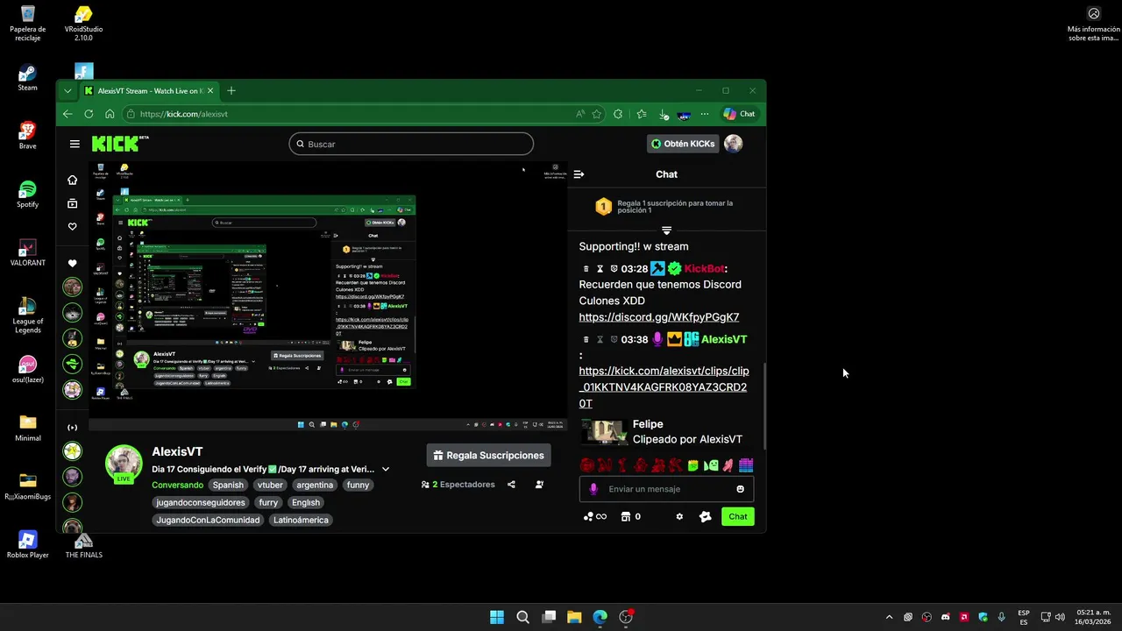The width and height of the screenshot is (1122, 631).
Task: Click Edge favorites star in address bar
Action: click(597, 114)
